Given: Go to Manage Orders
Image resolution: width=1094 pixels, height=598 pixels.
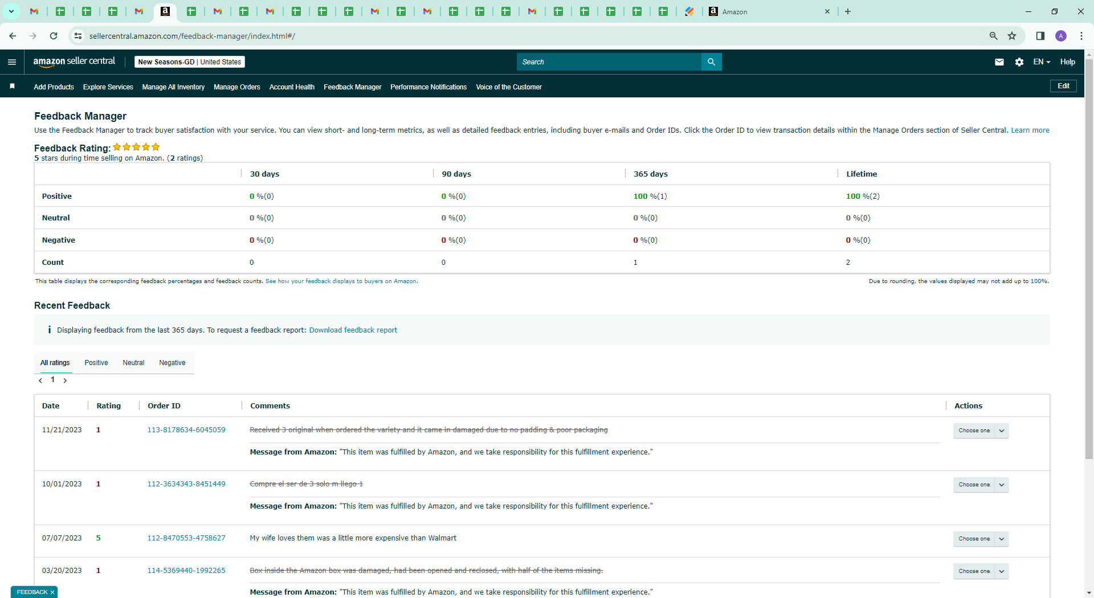Looking at the screenshot, I should (236, 87).
